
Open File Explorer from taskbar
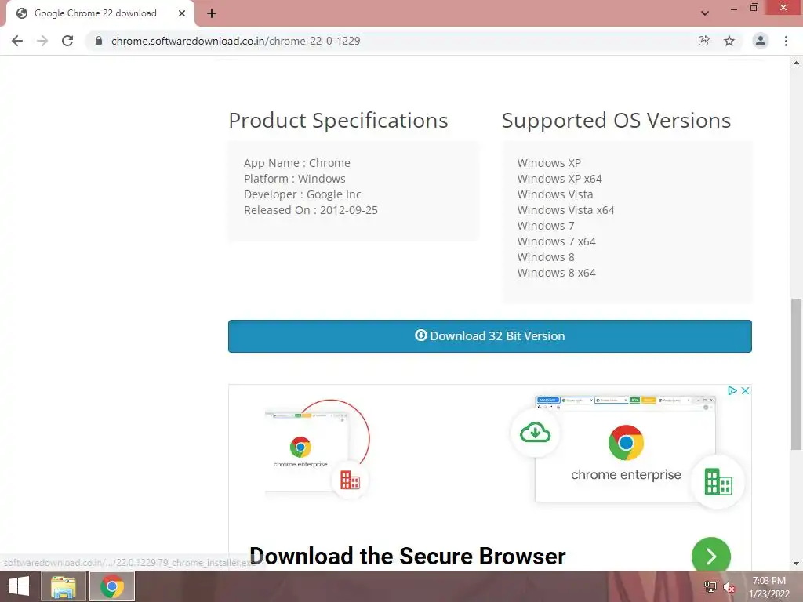coord(64,586)
